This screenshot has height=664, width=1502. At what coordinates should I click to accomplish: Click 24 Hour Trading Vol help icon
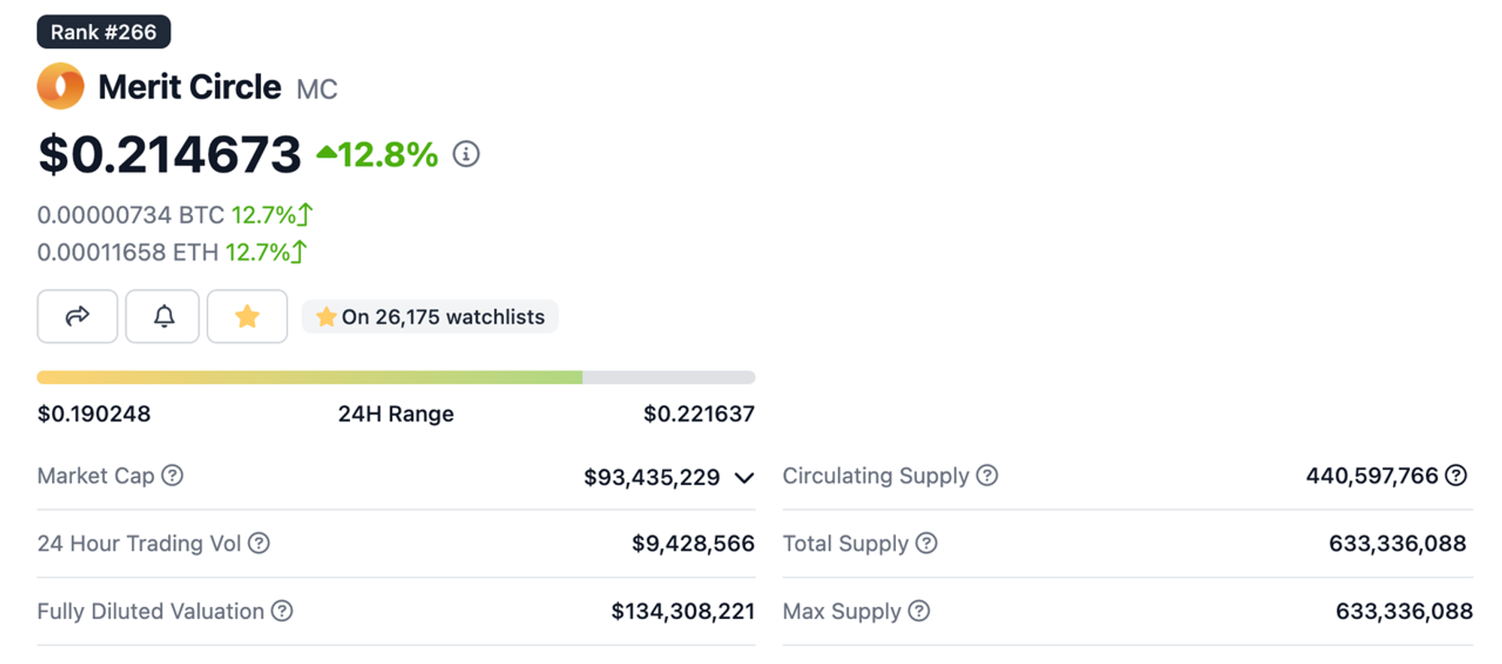259,543
